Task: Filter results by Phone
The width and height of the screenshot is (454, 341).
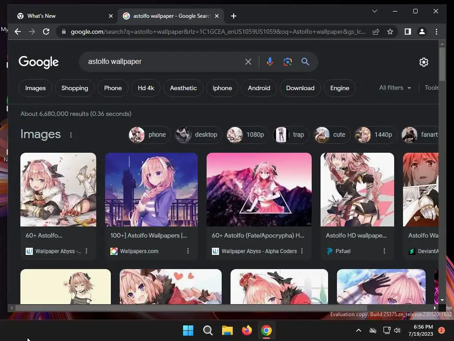Action: pos(113,88)
